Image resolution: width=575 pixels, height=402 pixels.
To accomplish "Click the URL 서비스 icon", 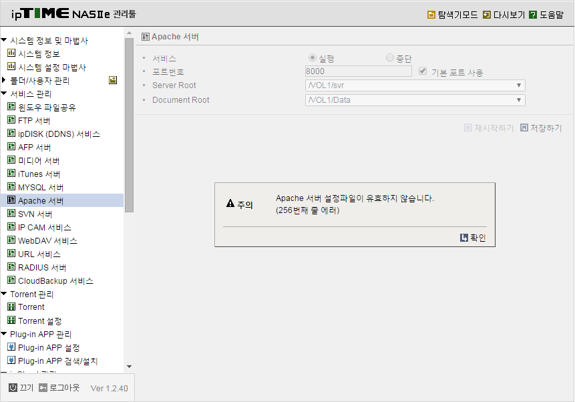I will 11,254.
